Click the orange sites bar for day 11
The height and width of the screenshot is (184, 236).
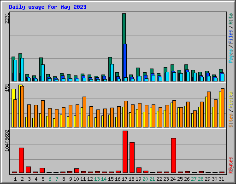pos(84,112)
